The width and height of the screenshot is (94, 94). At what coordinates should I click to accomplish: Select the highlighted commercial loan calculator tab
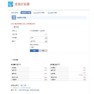tap(26, 13)
